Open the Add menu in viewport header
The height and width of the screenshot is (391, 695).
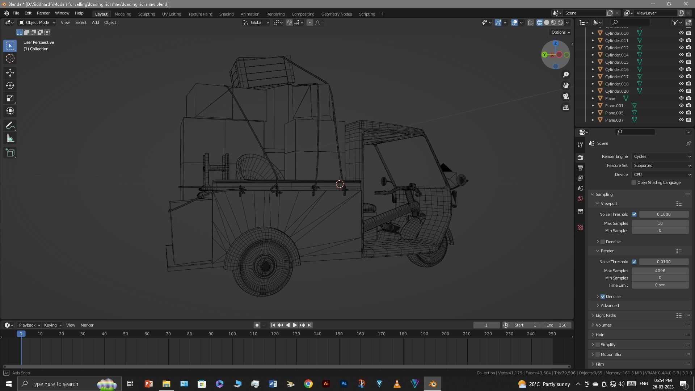pos(95,22)
